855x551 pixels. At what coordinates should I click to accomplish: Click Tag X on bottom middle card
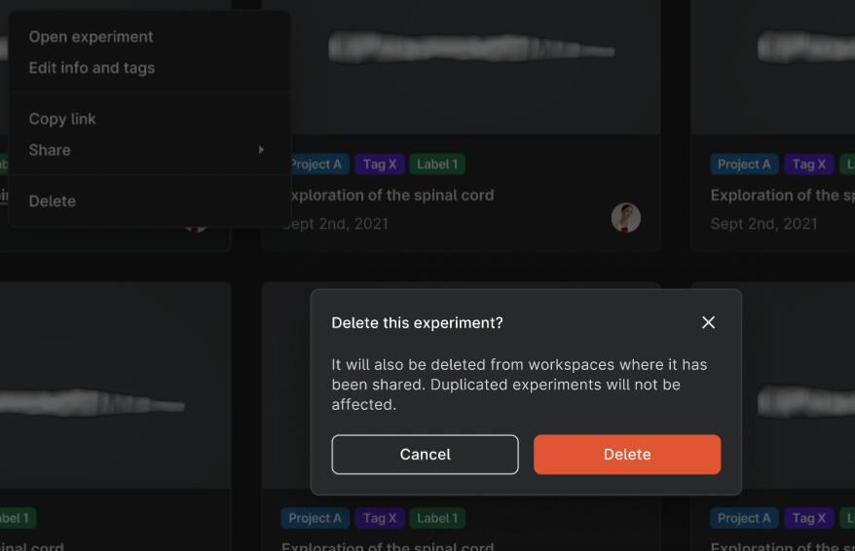(x=380, y=518)
